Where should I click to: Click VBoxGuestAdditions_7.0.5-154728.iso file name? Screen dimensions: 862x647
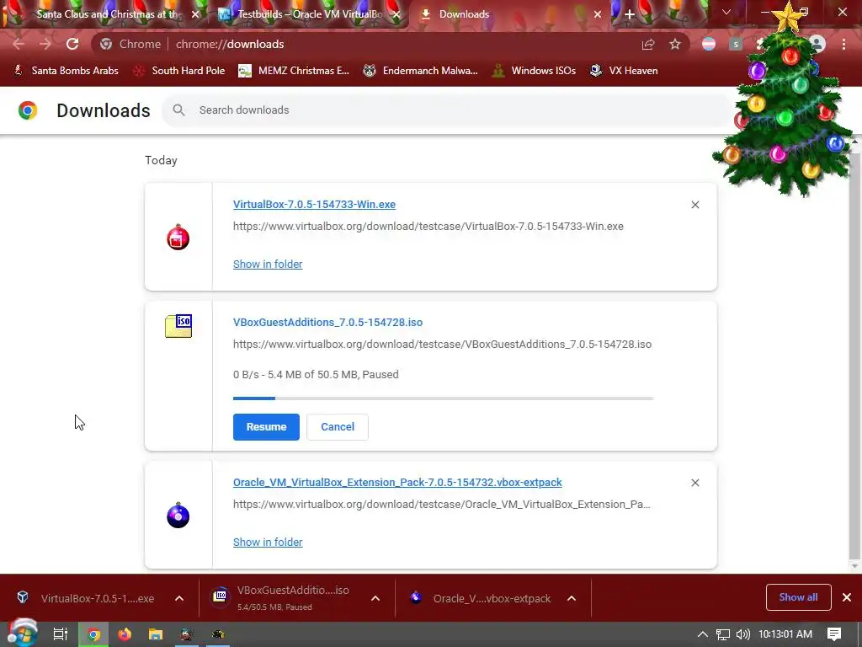(x=327, y=323)
